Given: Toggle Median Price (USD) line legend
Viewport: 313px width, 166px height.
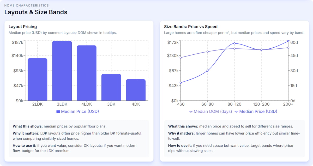Looking at the screenshot, I should tap(258, 111).
